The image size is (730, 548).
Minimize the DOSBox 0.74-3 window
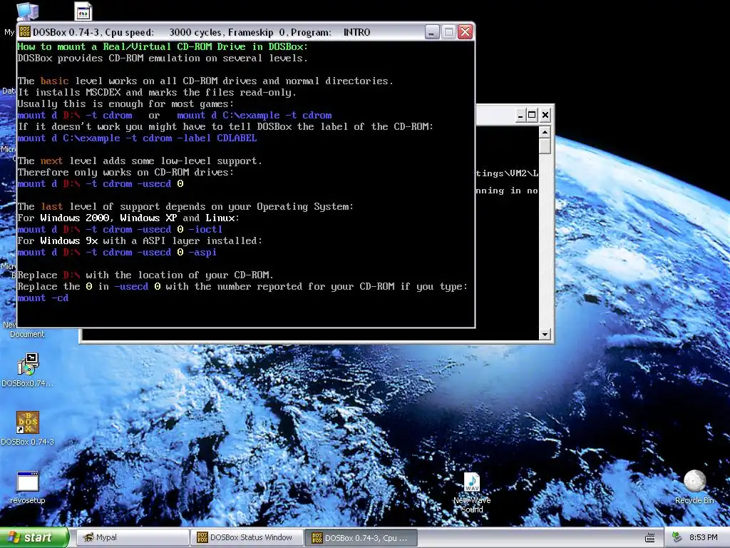(432, 31)
